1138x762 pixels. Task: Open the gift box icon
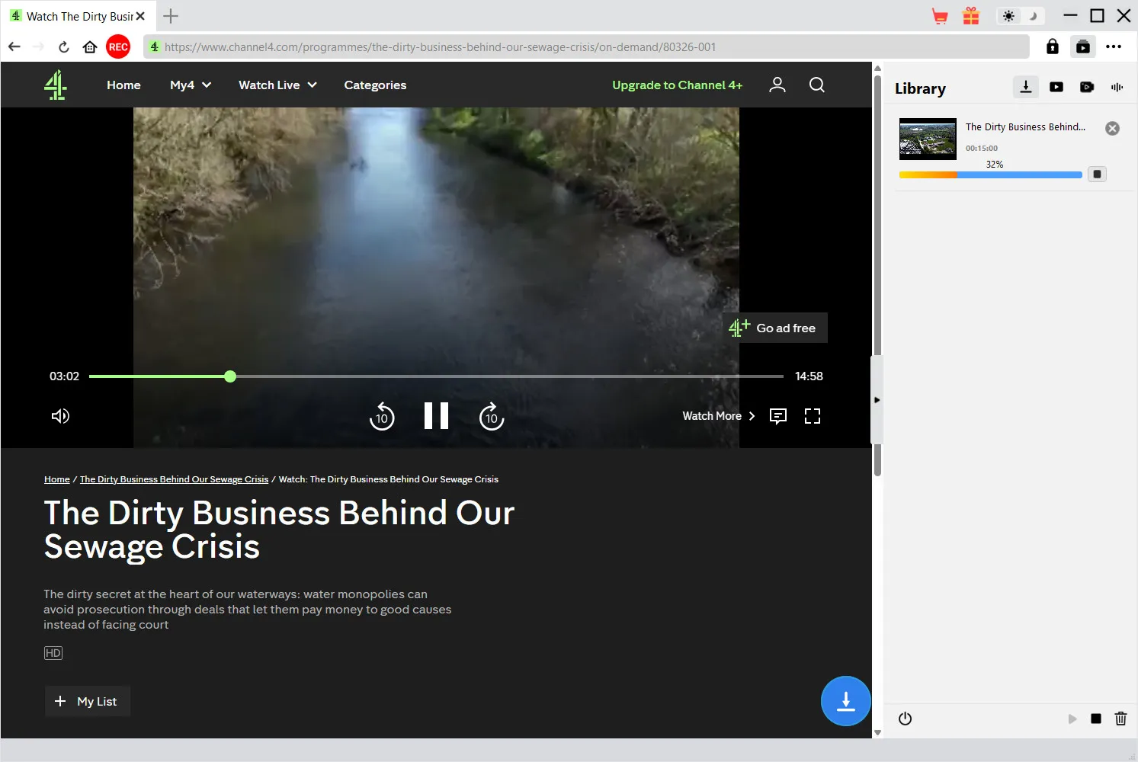[970, 16]
